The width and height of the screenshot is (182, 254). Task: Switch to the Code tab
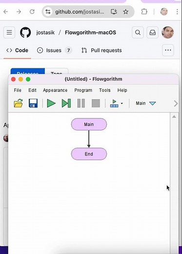click(17, 50)
